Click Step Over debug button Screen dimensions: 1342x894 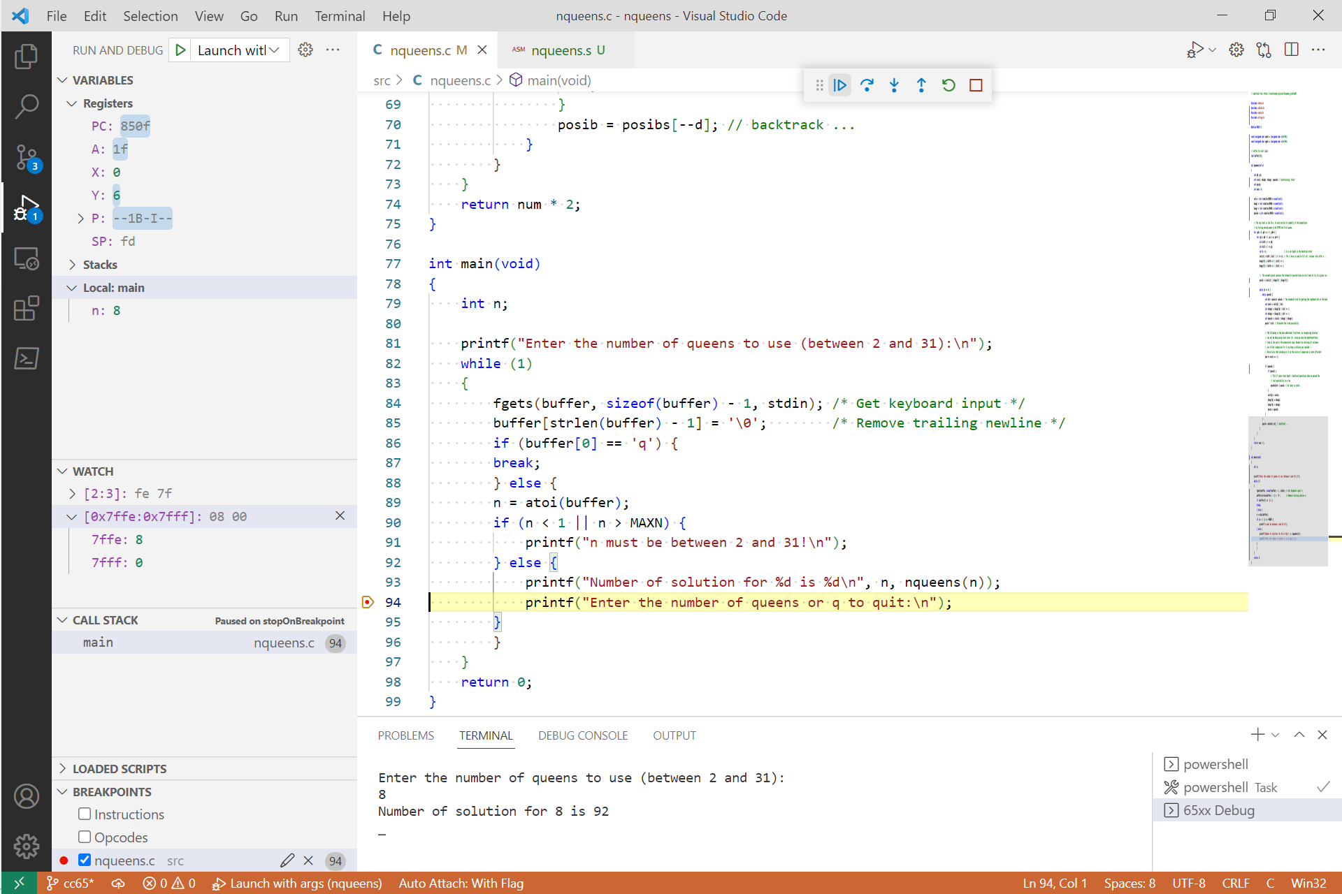[867, 85]
